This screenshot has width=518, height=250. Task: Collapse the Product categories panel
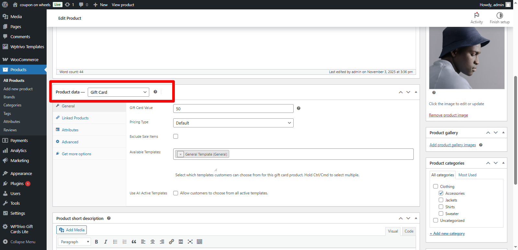(503, 163)
